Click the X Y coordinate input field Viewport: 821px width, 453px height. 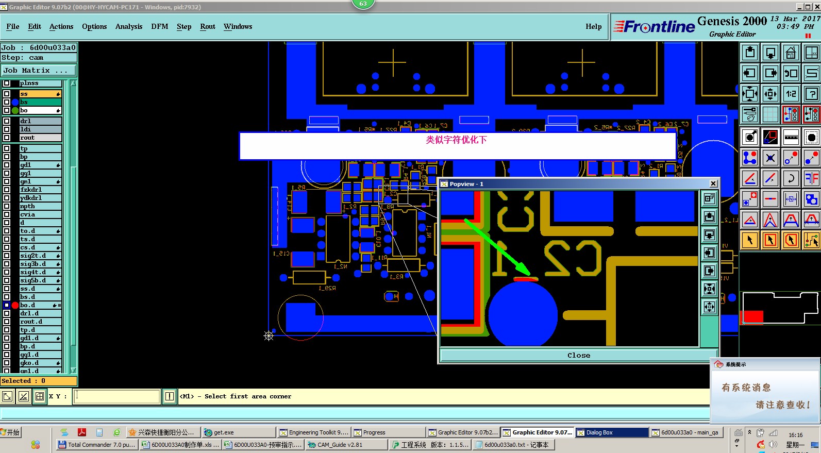click(117, 396)
